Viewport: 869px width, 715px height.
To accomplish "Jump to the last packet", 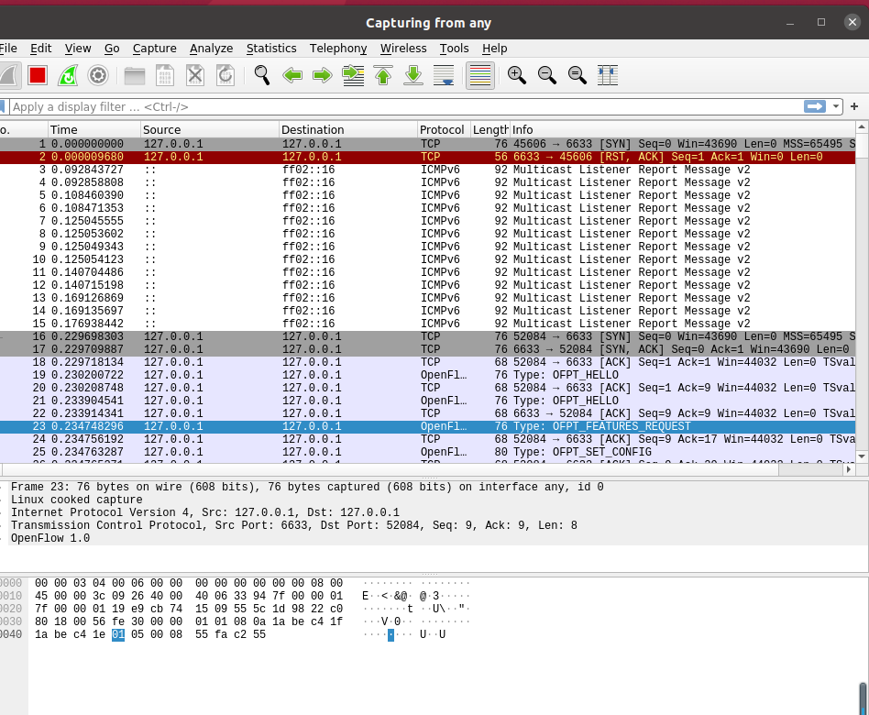I will click(x=413, y=75).
